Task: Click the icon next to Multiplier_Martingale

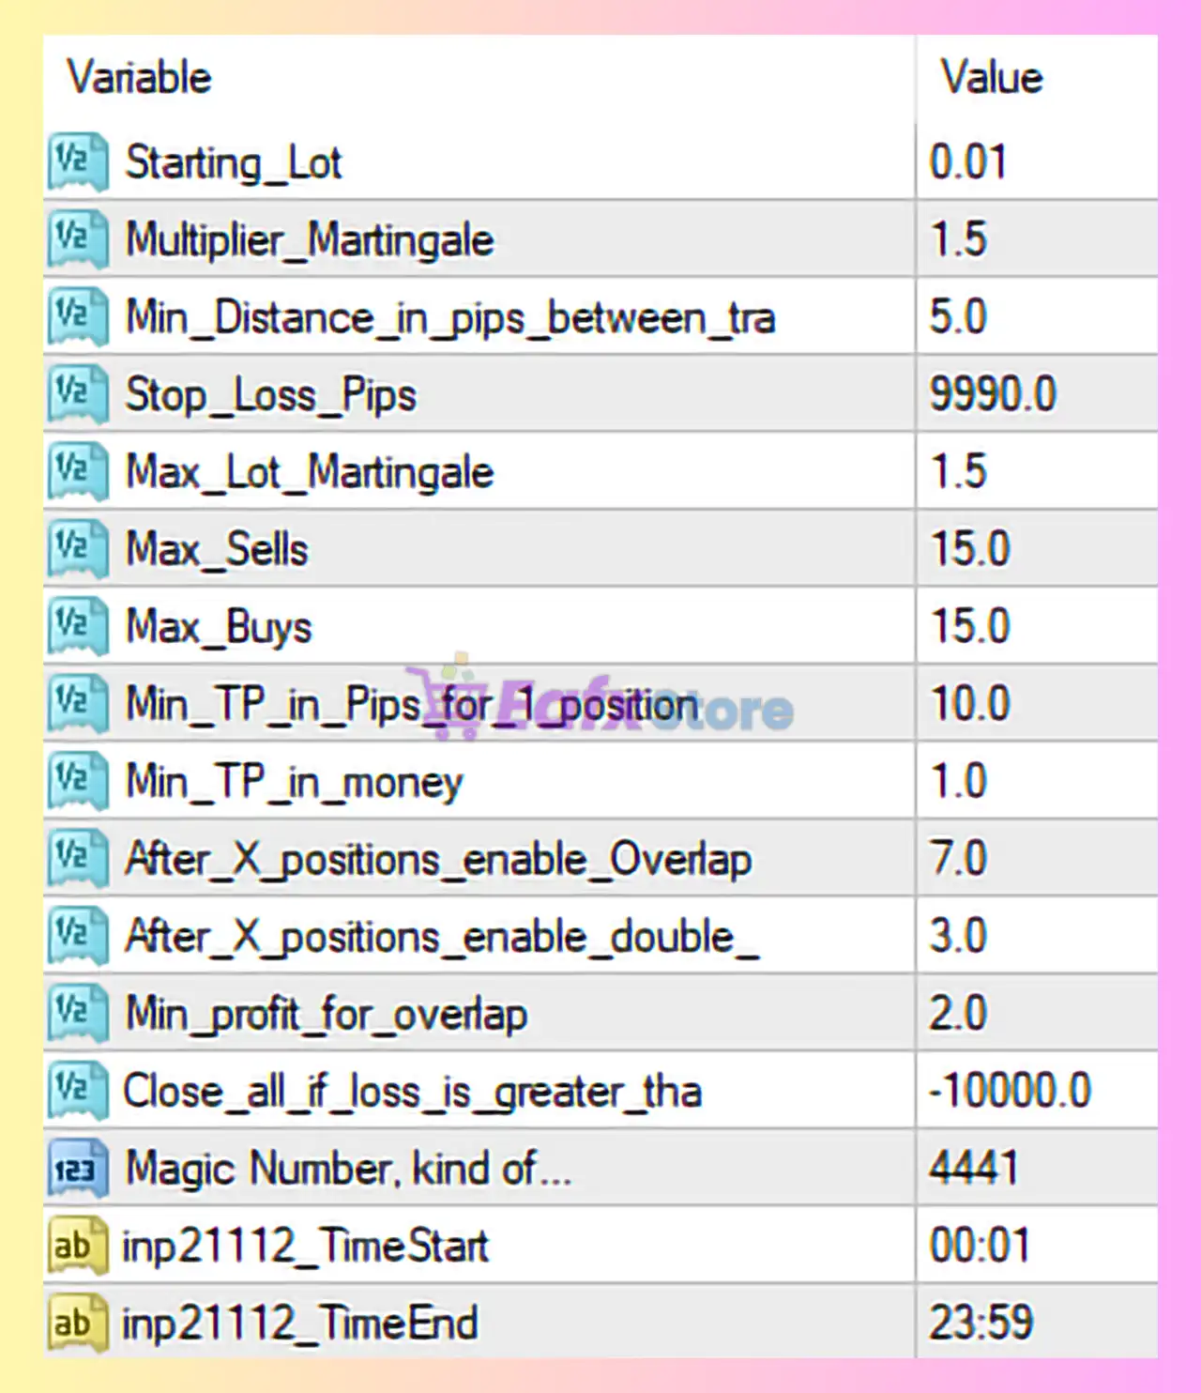Action: pos(78,239)
